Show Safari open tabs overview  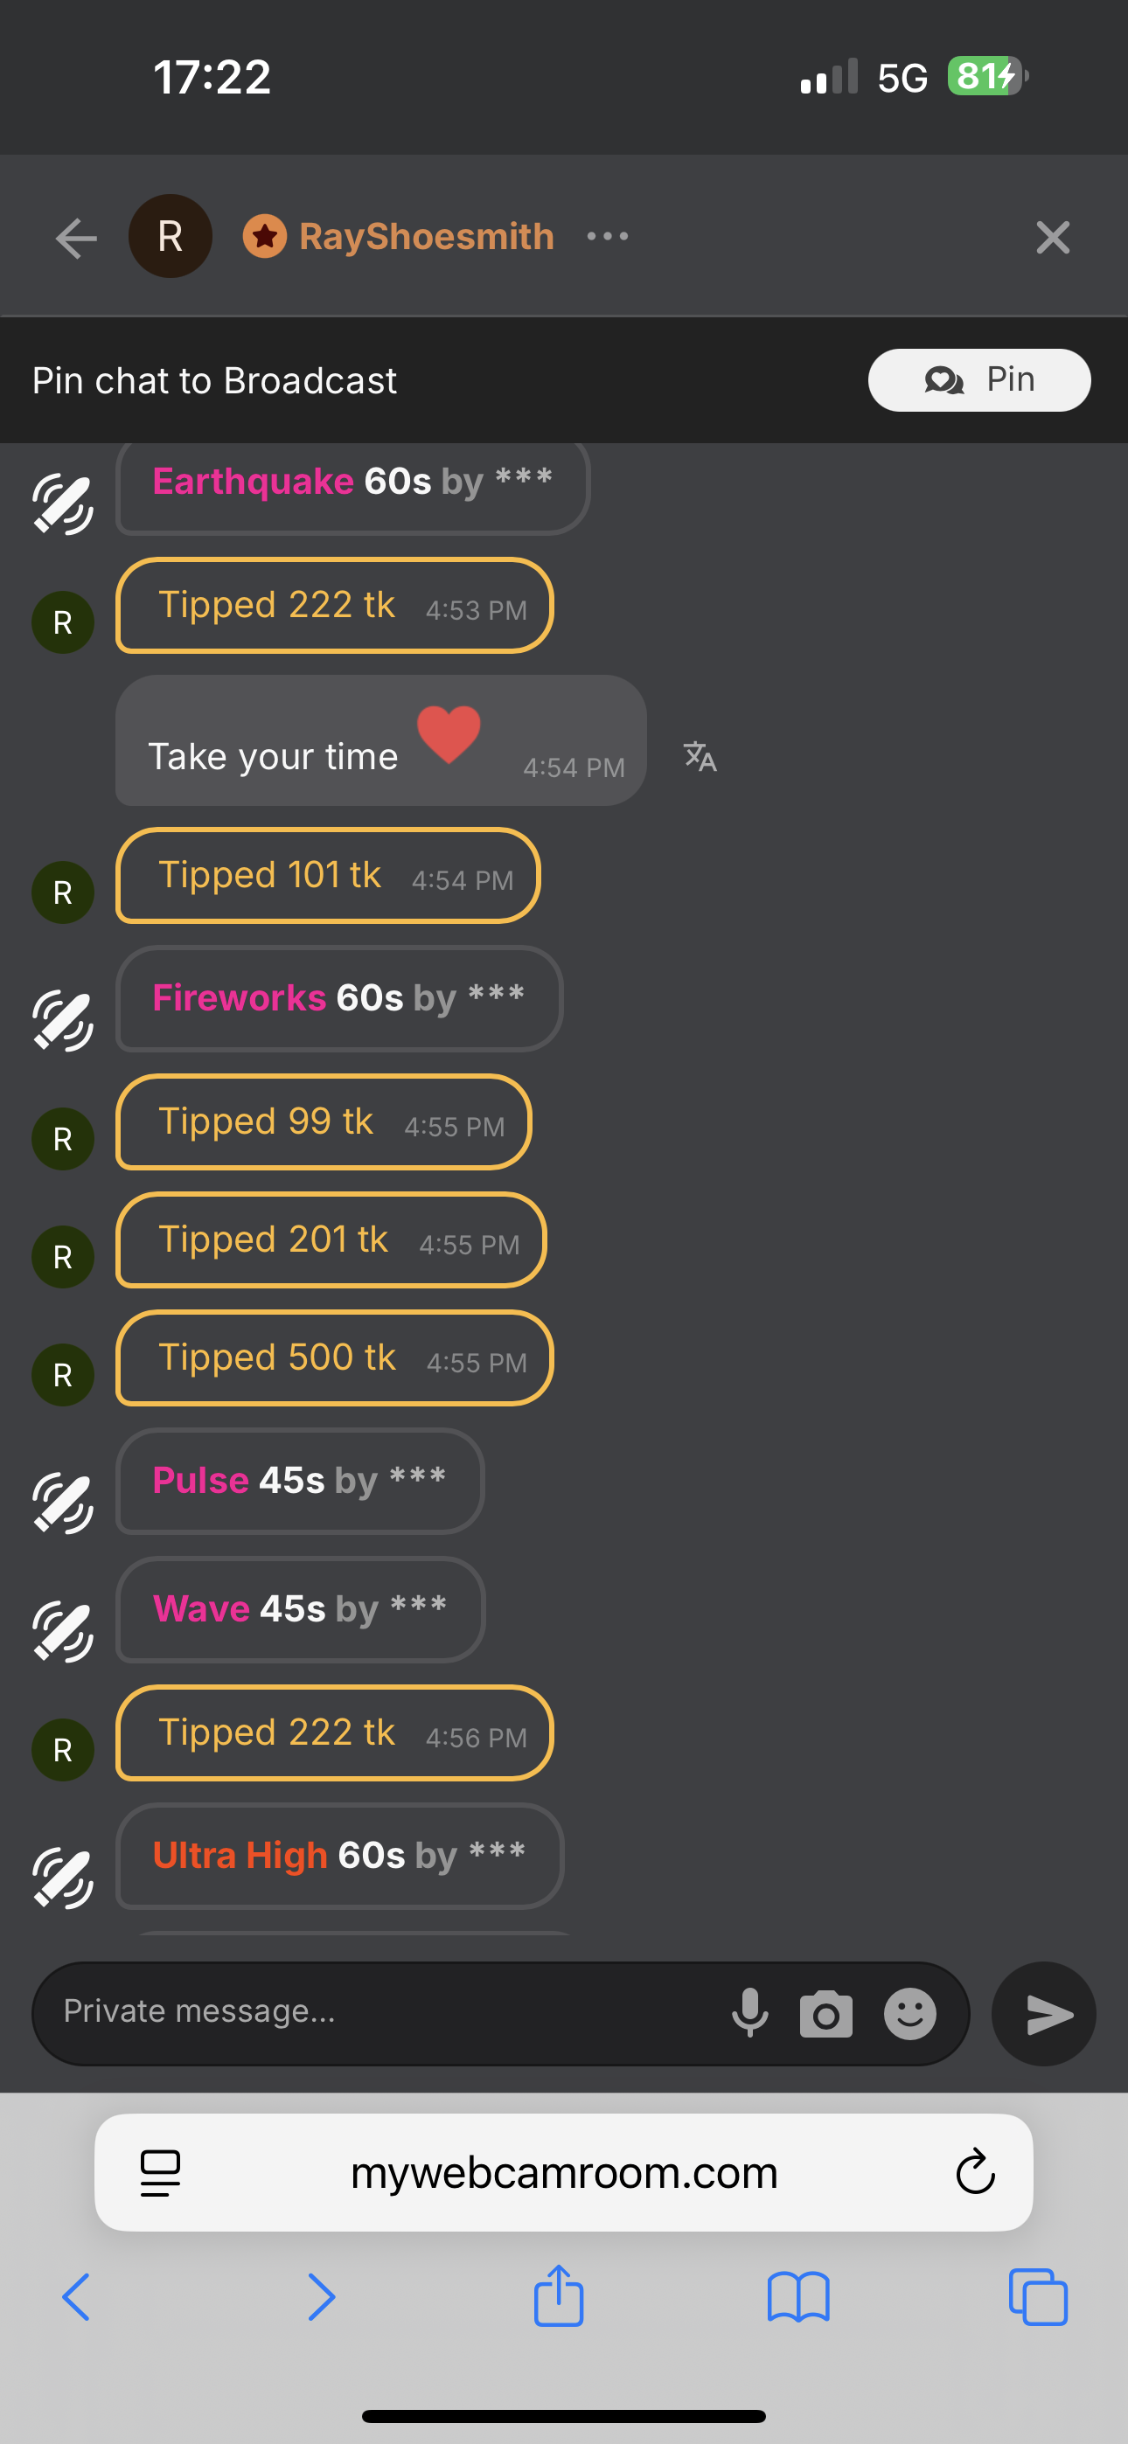[1038, 2296]
